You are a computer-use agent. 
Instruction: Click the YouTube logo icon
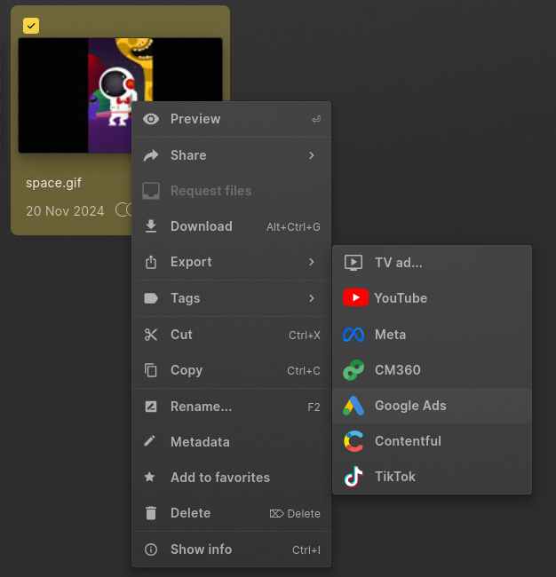click(355, 297)
